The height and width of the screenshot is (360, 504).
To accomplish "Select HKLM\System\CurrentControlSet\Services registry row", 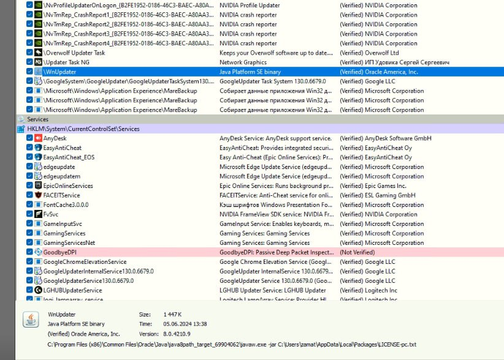I will coord(260,129).
